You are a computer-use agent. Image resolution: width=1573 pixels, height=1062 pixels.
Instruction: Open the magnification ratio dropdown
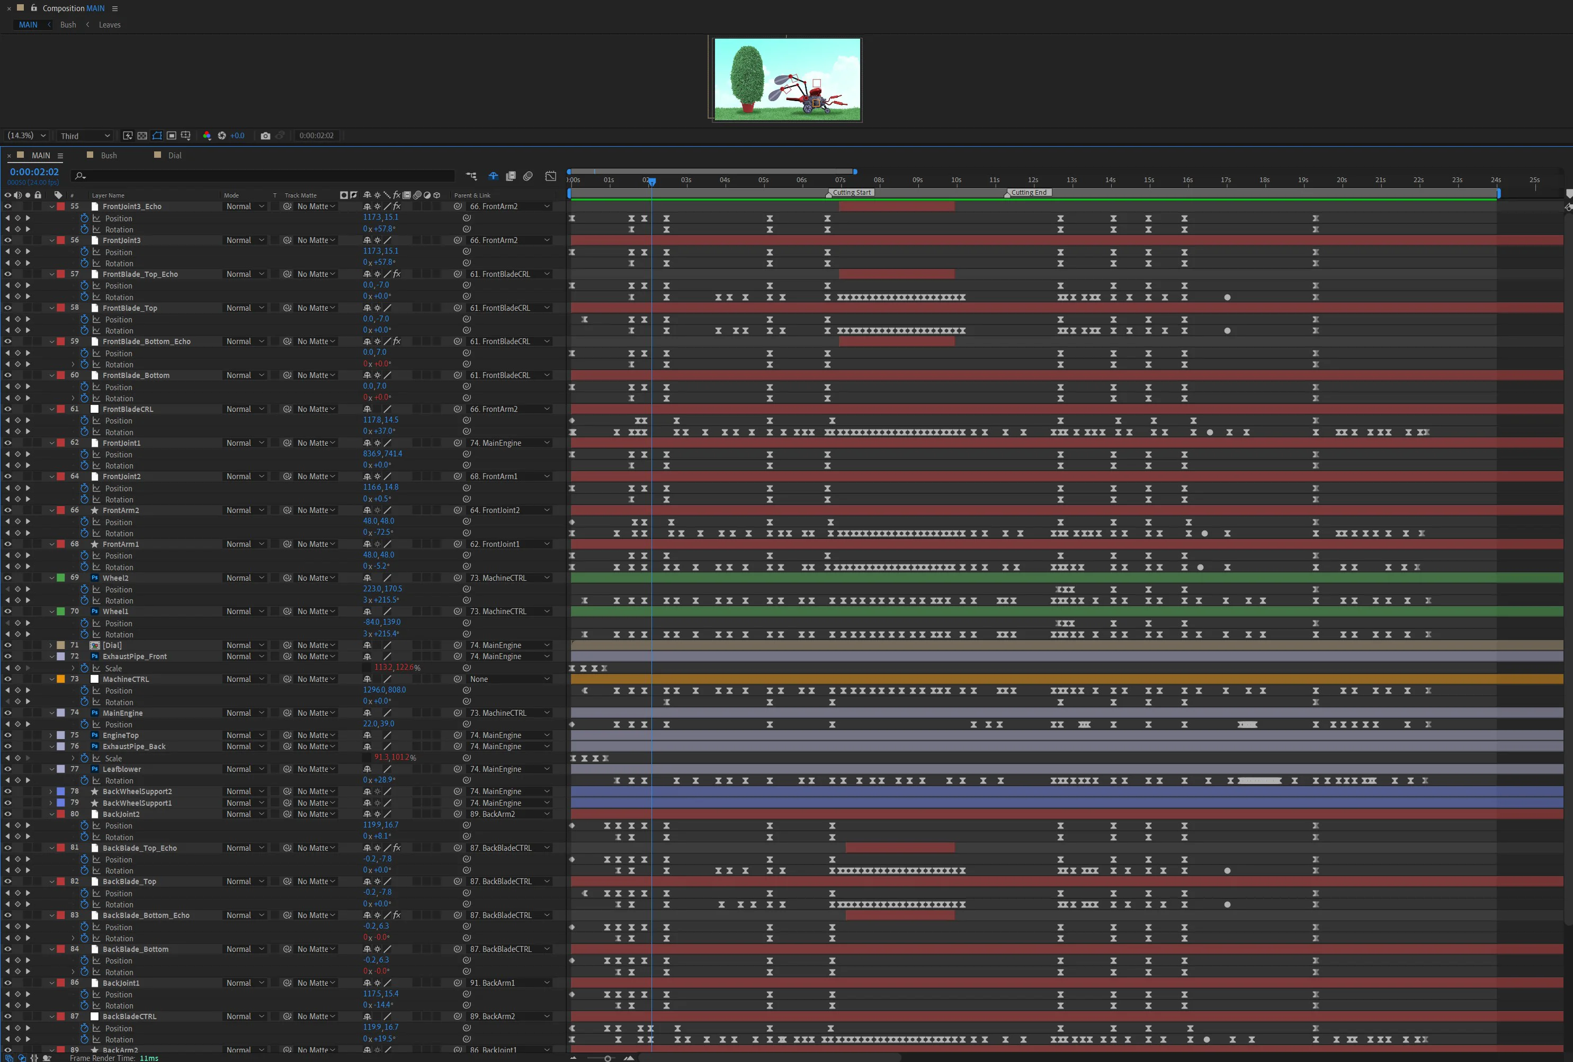[x=26, y=136]
